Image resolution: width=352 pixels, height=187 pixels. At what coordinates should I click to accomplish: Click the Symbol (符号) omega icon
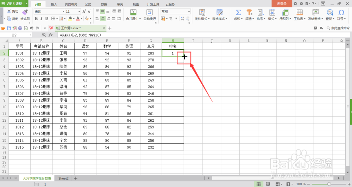click(341, 12)
